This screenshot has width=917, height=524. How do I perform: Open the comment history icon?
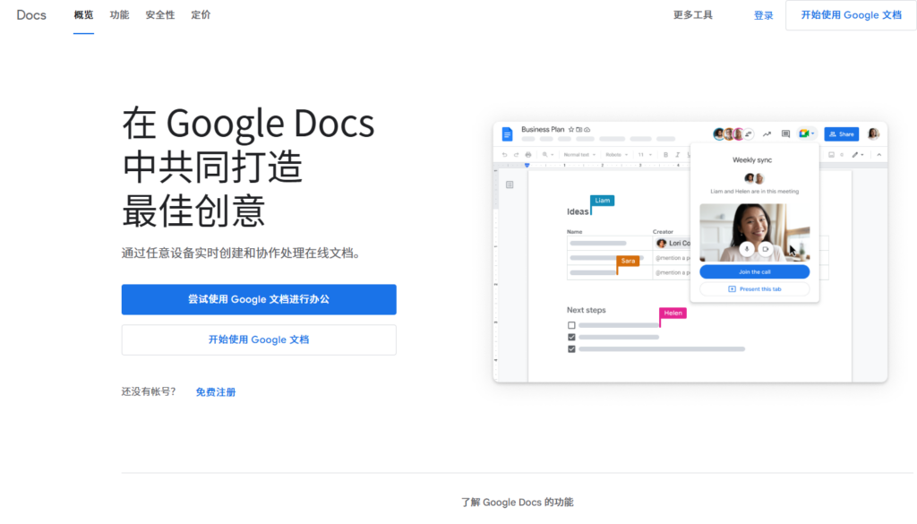pos(785,133)
